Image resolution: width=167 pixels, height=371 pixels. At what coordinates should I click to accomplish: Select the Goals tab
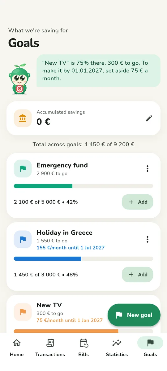pyautogui.click(x=150, y=348)
